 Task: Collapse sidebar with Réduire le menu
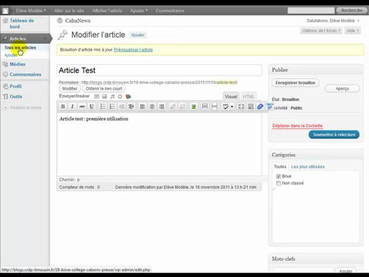click(x=22, y=108)
